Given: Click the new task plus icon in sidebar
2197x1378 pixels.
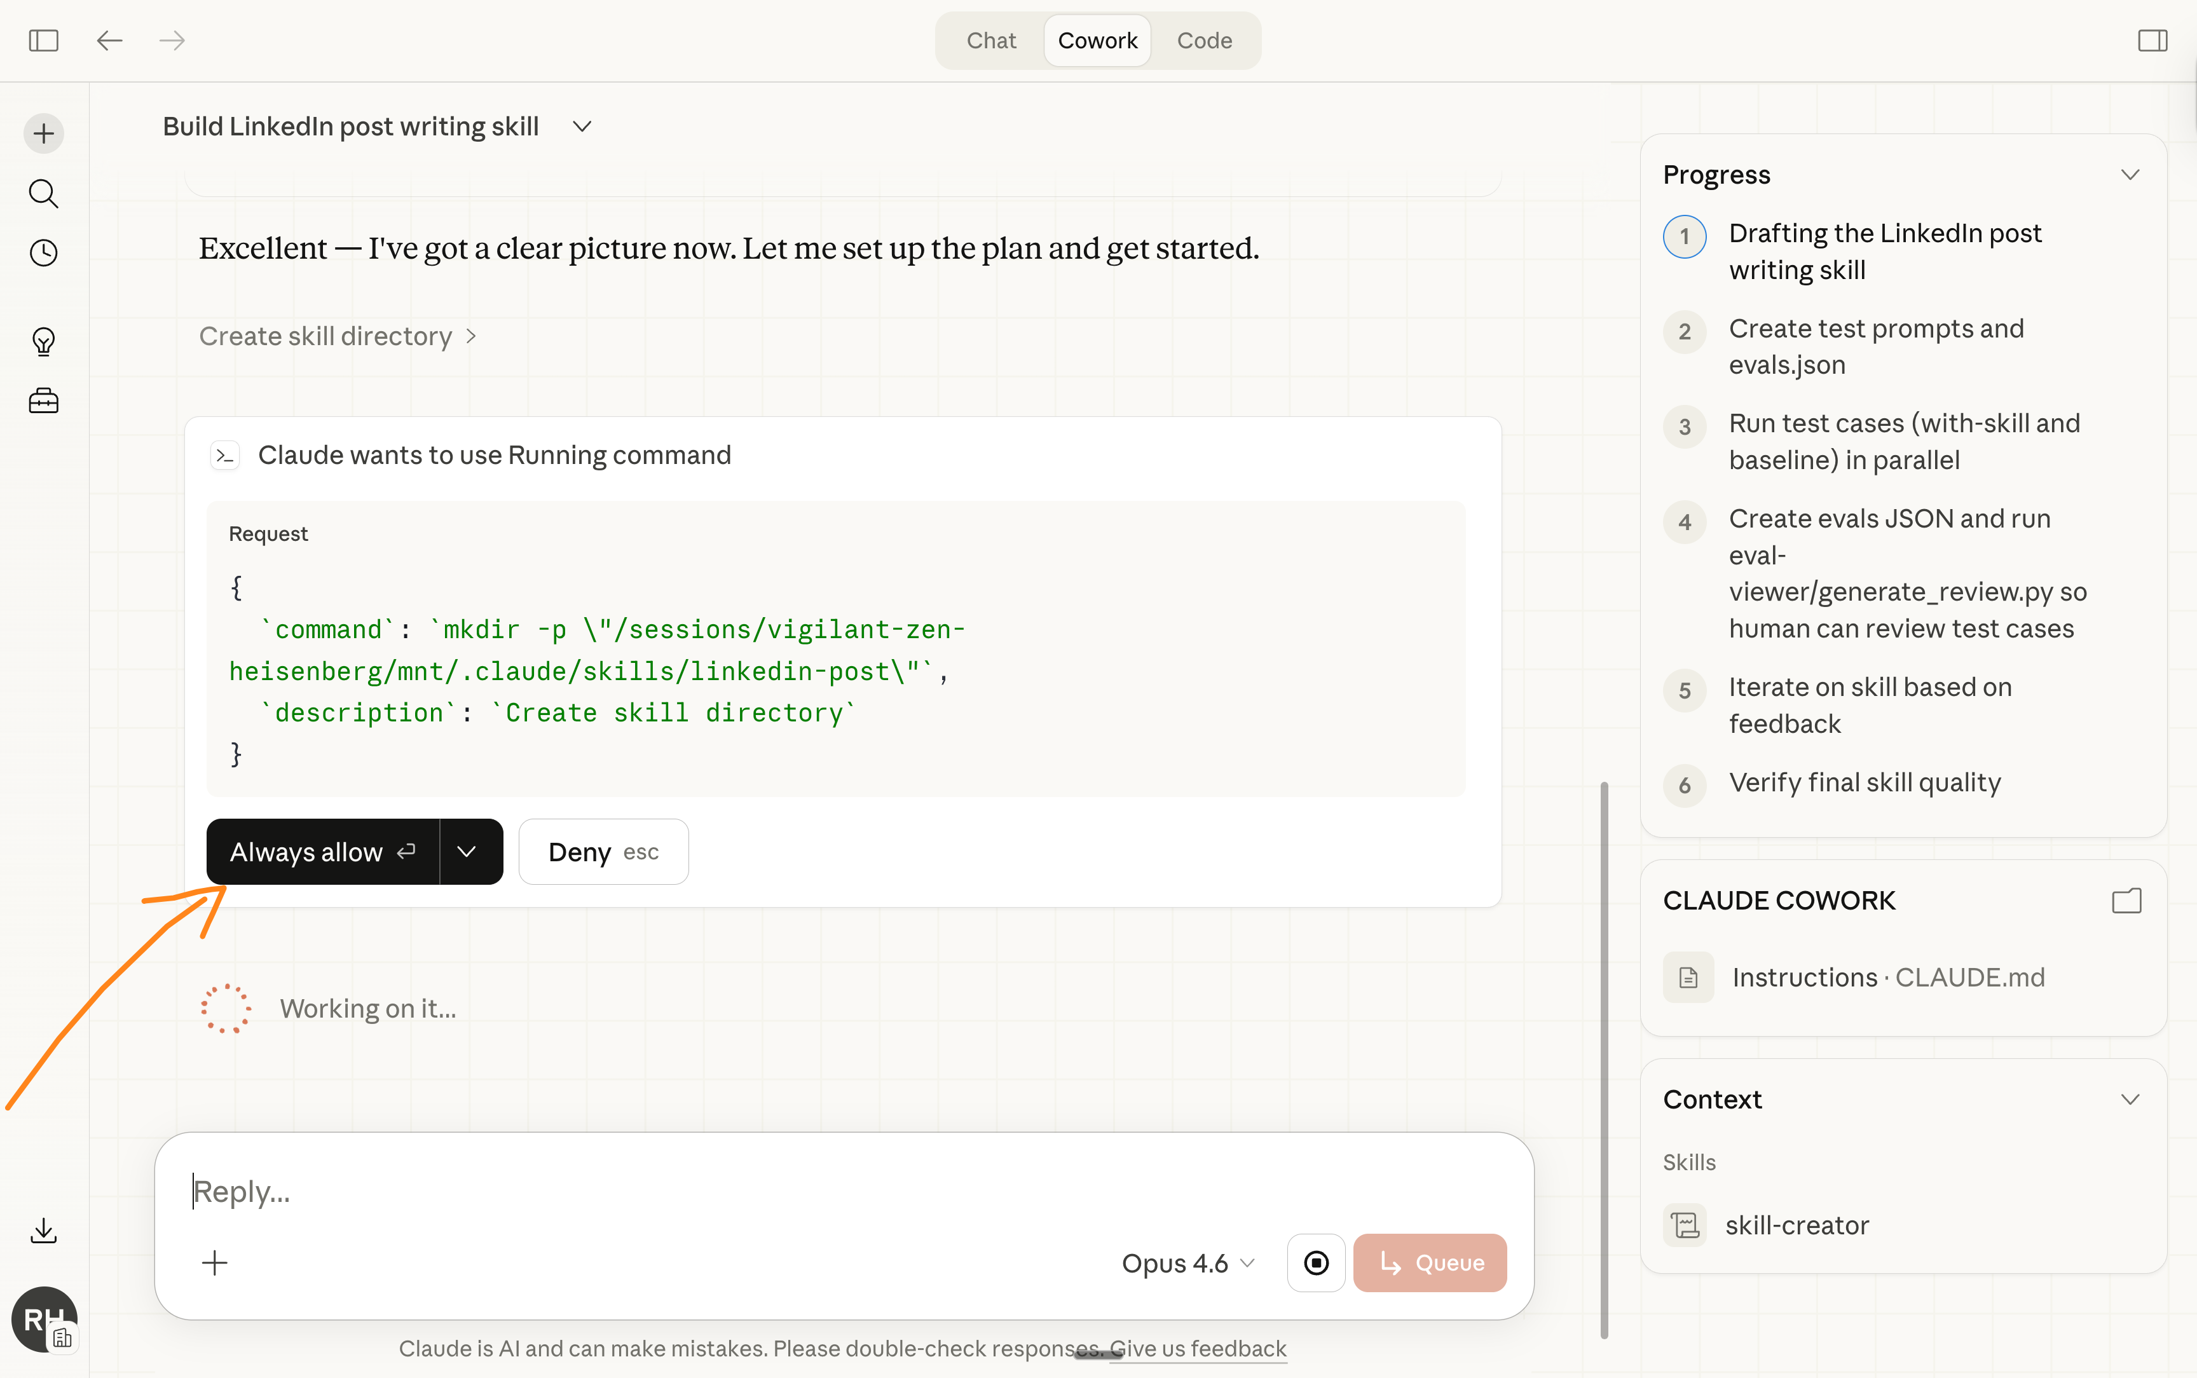Looking at the screenshot, I should (x=44, y=134).
